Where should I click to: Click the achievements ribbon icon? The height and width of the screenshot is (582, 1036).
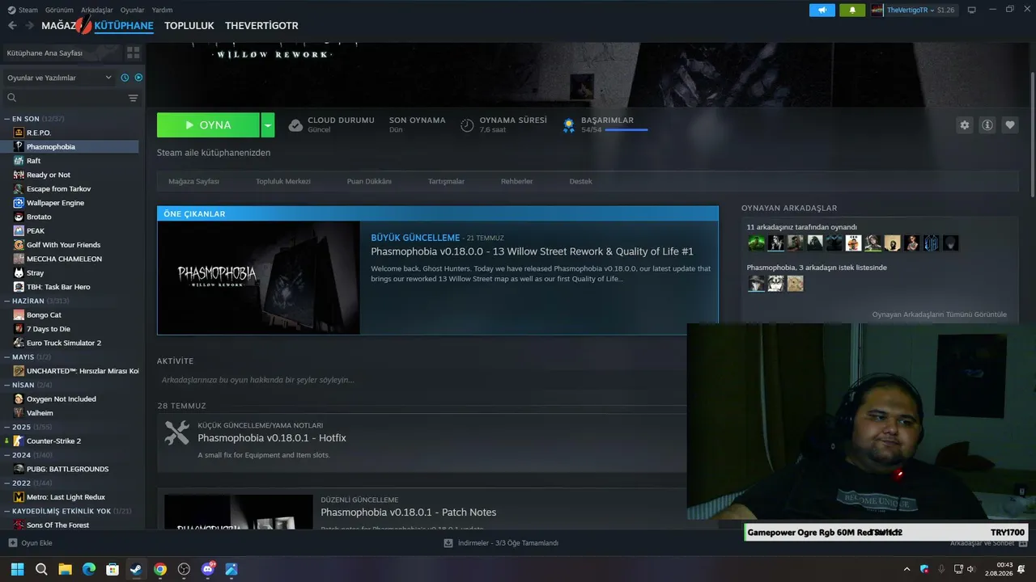(x=569, y=125)
